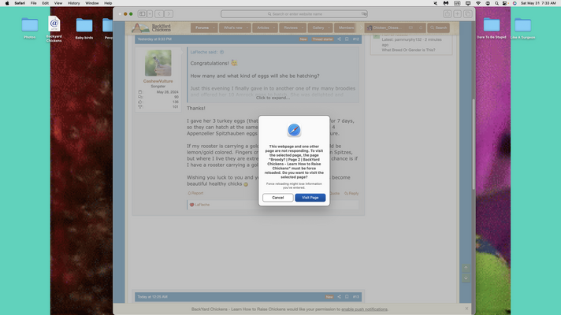Click post number #12 link

(355, 39)
